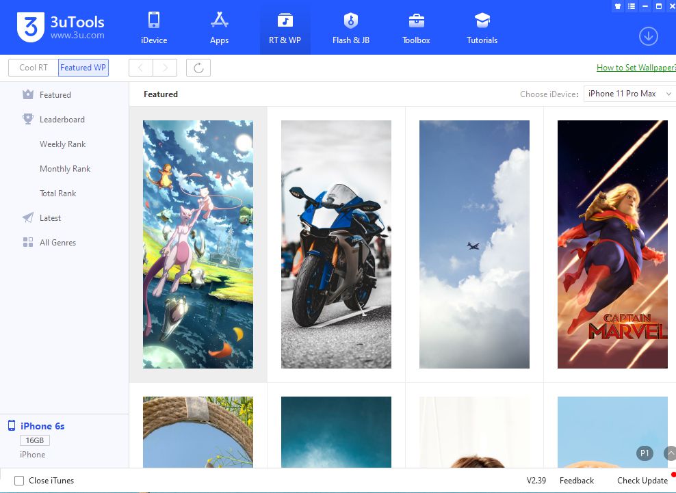
Task: Open the RT & WP section
Action: (x=285, y=28)
